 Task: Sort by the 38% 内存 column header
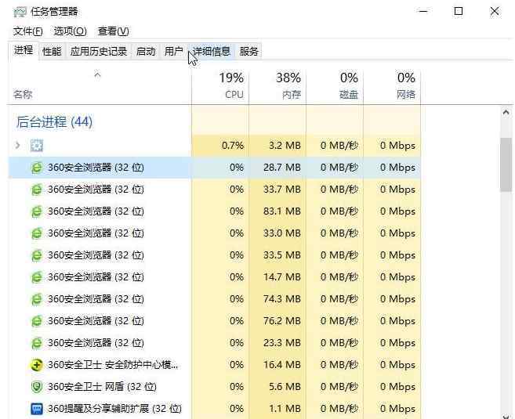pyautogui.click(x=277, y=86)
